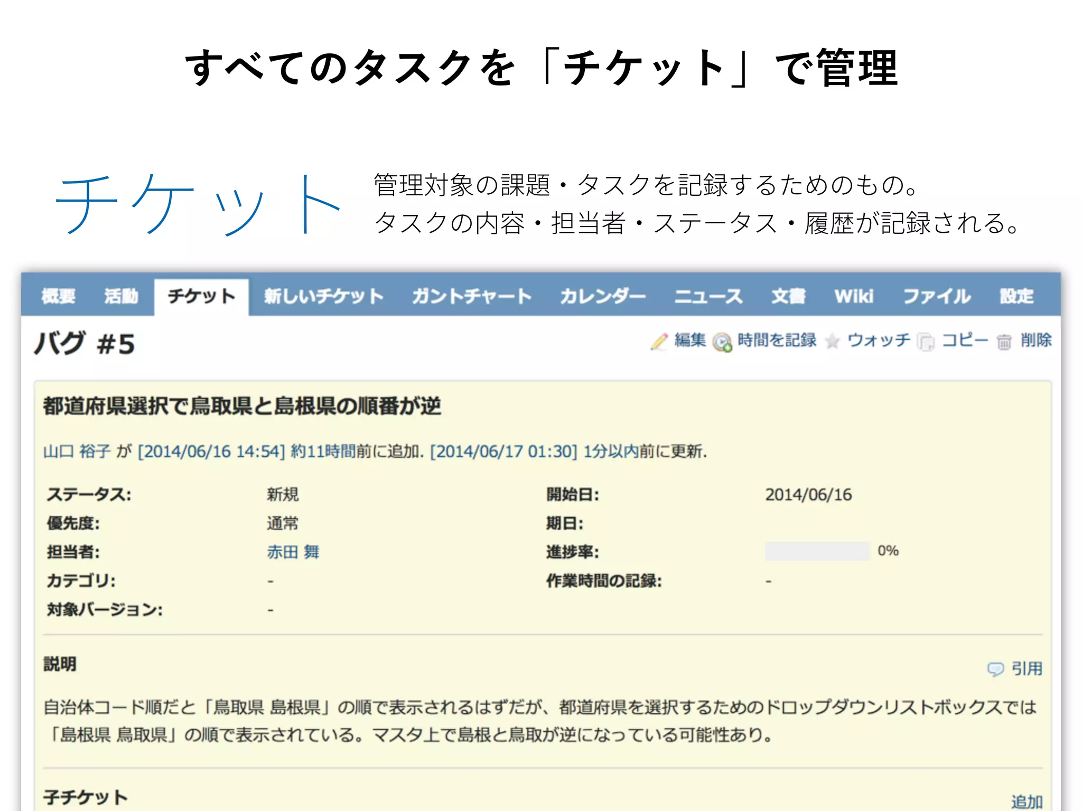Click the 引用 link

point(1027,669)
